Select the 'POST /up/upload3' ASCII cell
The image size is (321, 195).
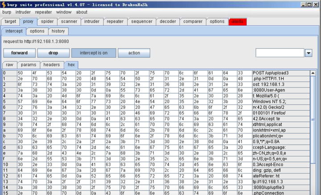point(281,73)
